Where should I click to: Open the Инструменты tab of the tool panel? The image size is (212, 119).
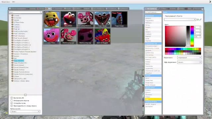tap(151, 9)
